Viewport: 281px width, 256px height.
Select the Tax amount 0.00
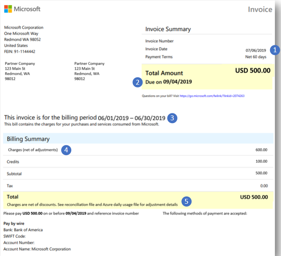pos(263,186)
